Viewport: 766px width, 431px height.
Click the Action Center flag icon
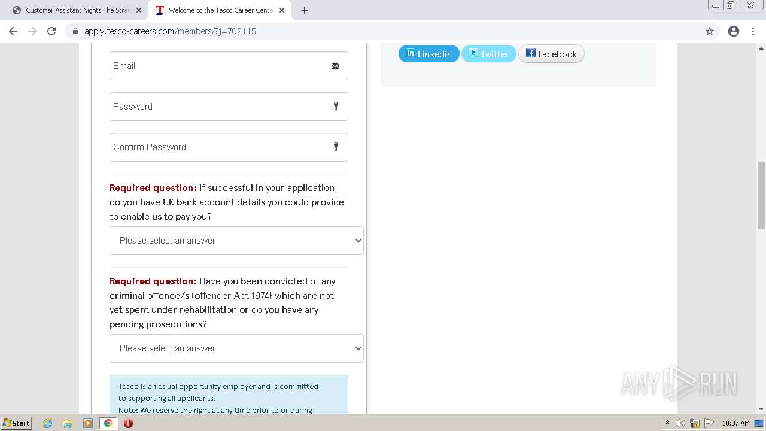(x=709, y=423)
